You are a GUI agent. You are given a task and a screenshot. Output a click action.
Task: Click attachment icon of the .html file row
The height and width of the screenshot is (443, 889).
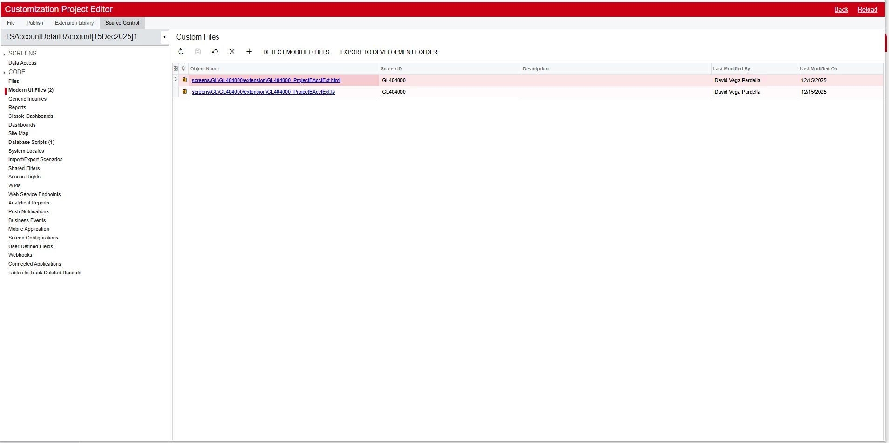click(184, 80)
